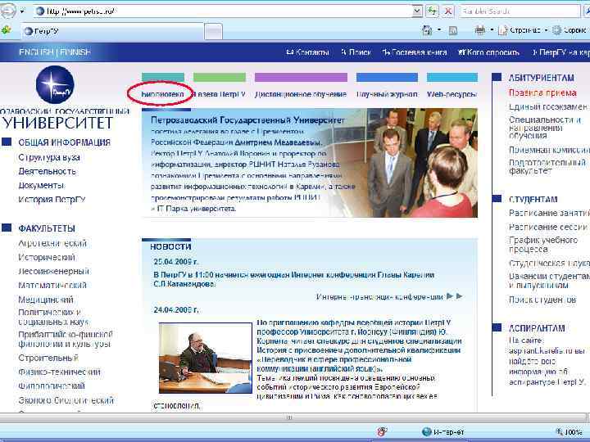The width and height of the screenshot is (590, 442).
Task: Open the История ПетрГУ link
Action: coord(52,200)
